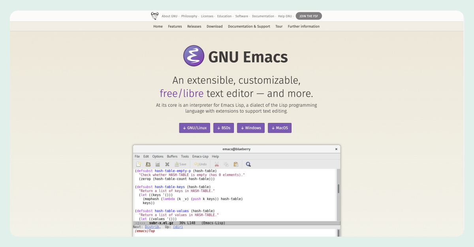Screen dimensions: 474x247
Task: Click the Windows download button
Action: coord(251,128)
